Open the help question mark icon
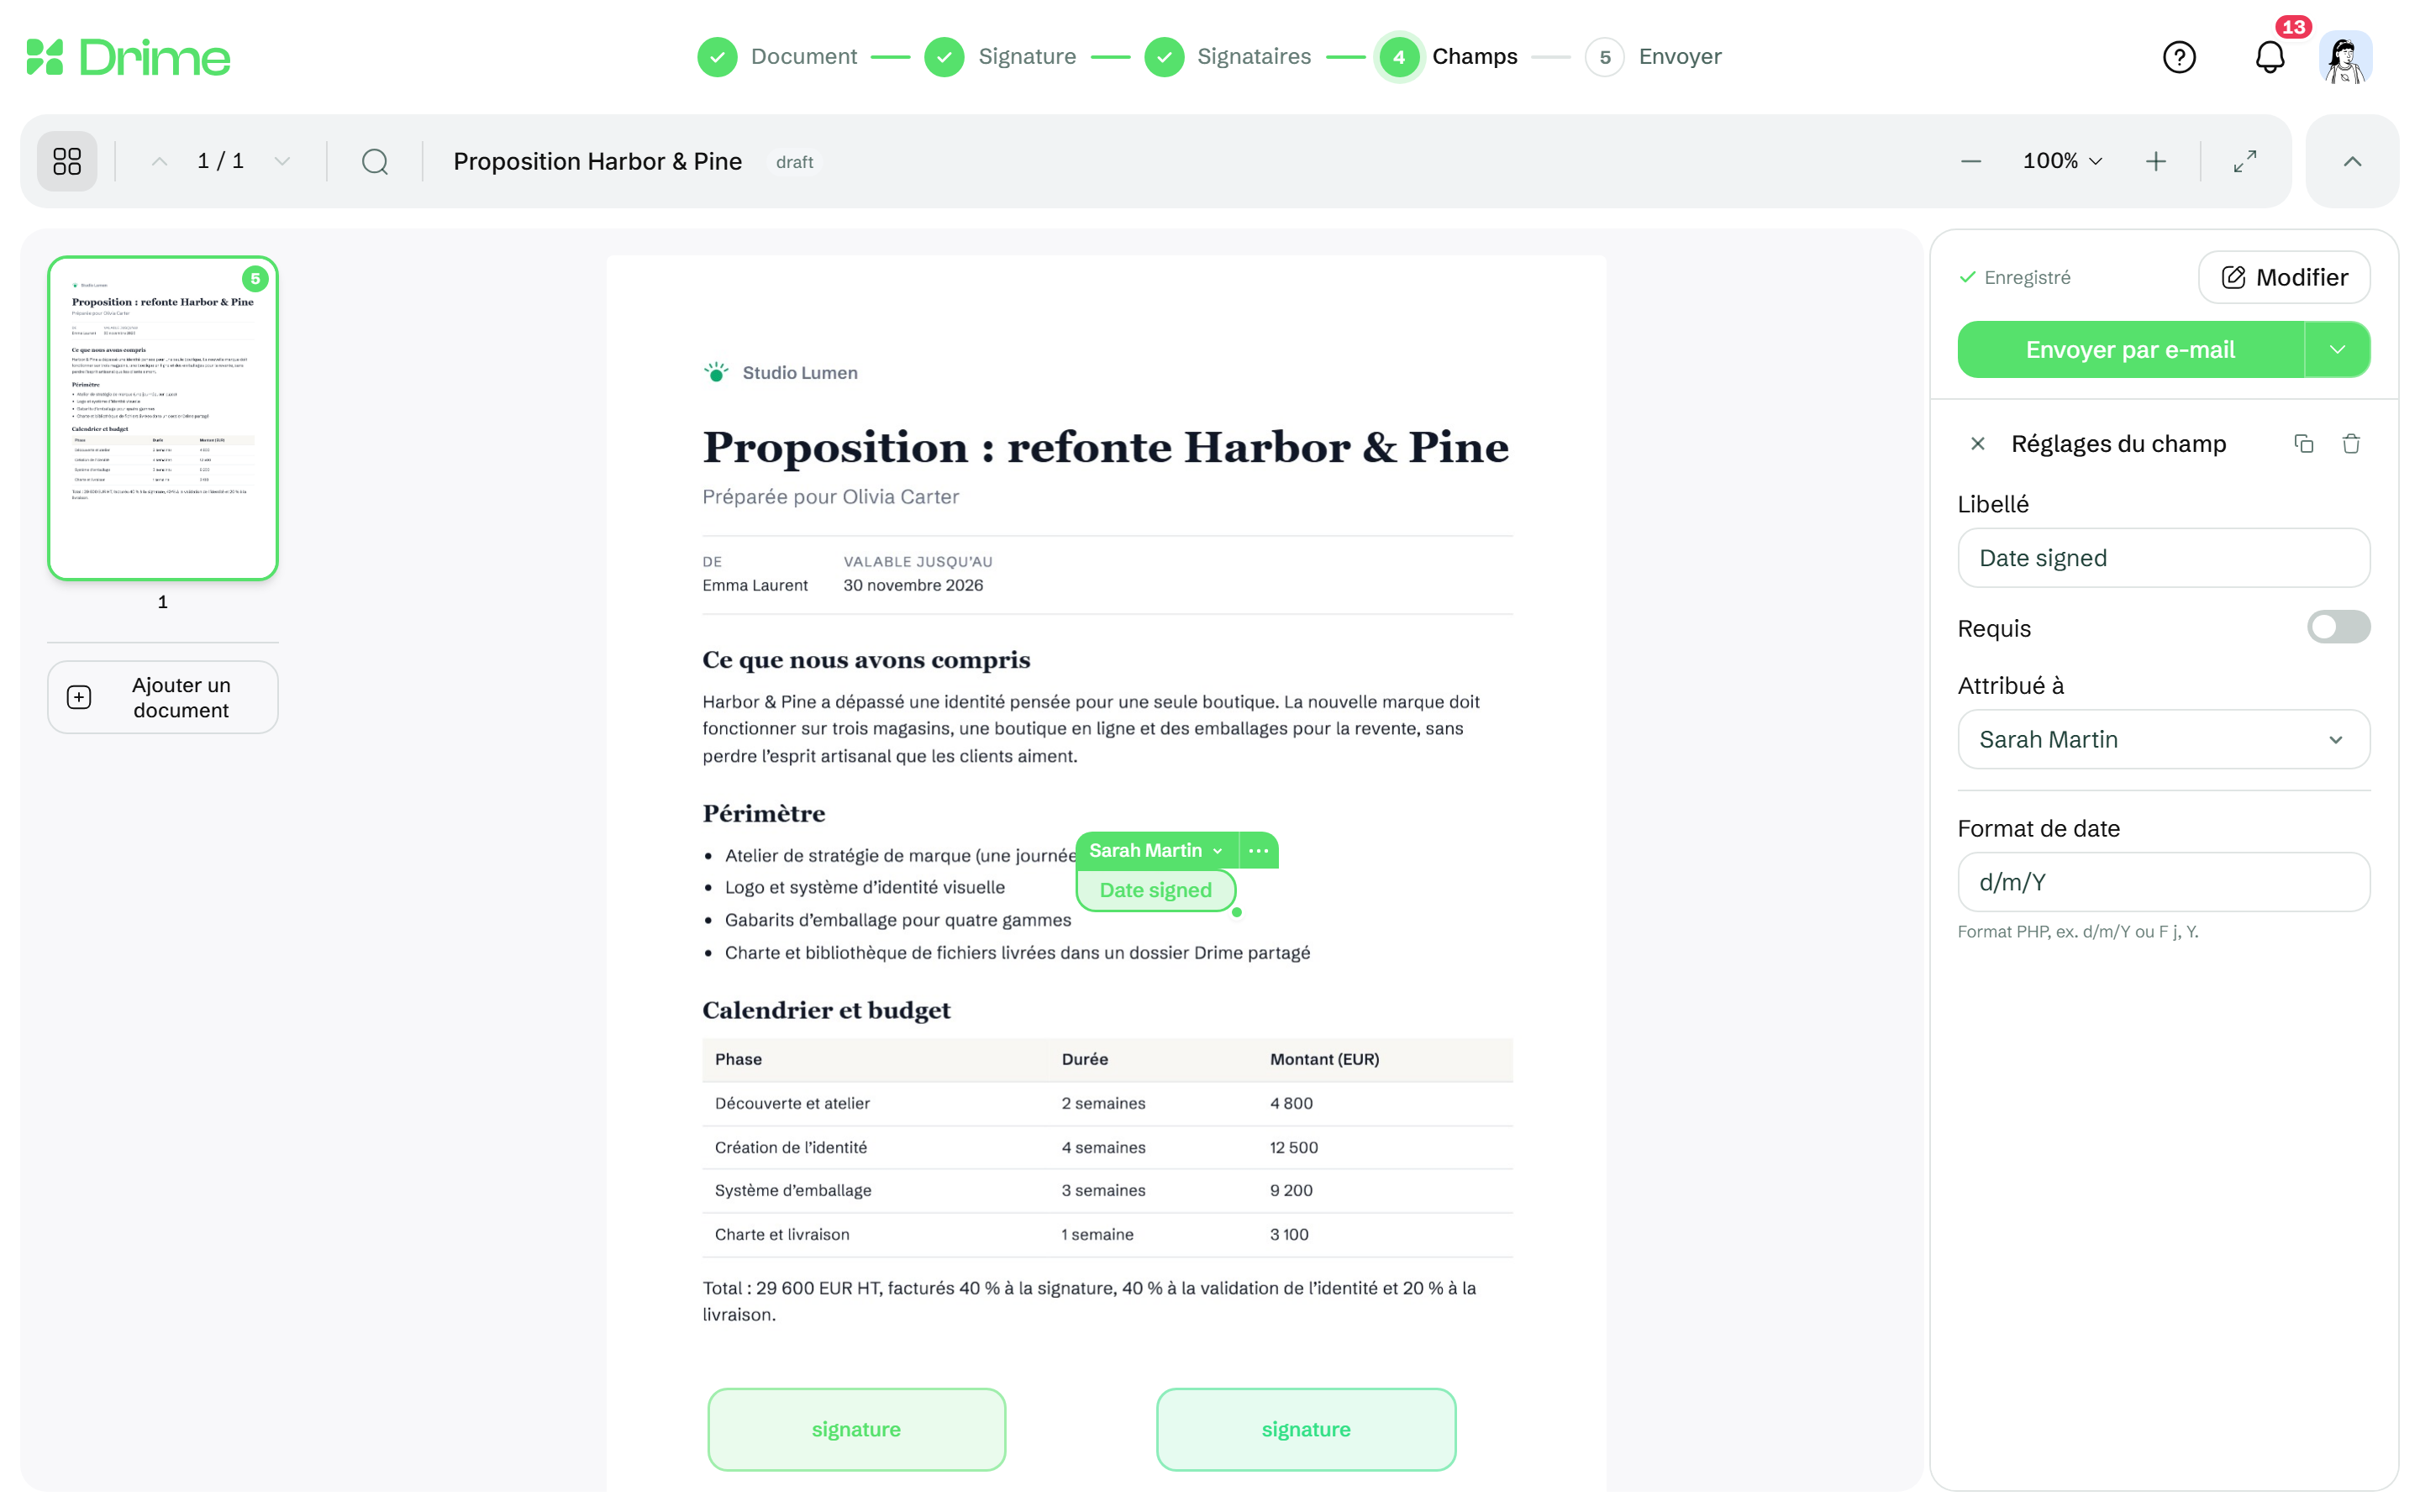Screen dimensions: 2420x1512 2179,57
